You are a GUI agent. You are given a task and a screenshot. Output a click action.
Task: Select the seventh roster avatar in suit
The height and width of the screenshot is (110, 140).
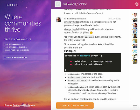coord(135,46)
